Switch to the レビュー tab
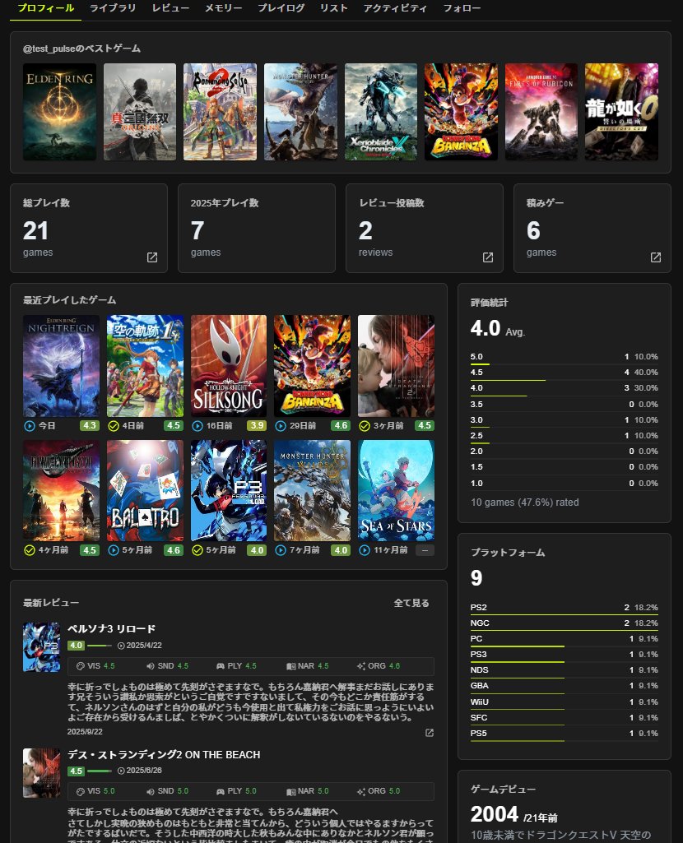The height and width of the screenshot is (843, 683). tap(170, 8)
